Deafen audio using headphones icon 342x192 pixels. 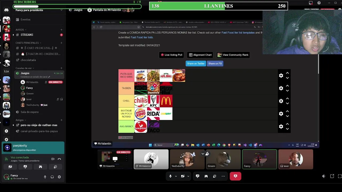click(x=52, y=177)
